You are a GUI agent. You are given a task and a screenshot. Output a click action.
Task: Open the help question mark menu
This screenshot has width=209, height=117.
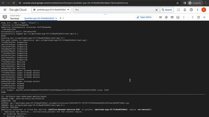(191, 10)
